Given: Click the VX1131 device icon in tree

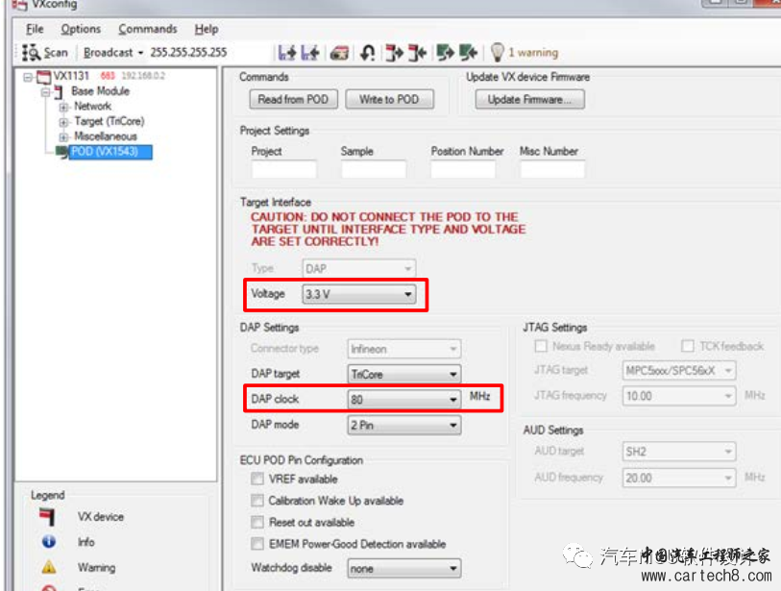Looking at the screenshot, I should pyautogui.click(x=44, y=76).
